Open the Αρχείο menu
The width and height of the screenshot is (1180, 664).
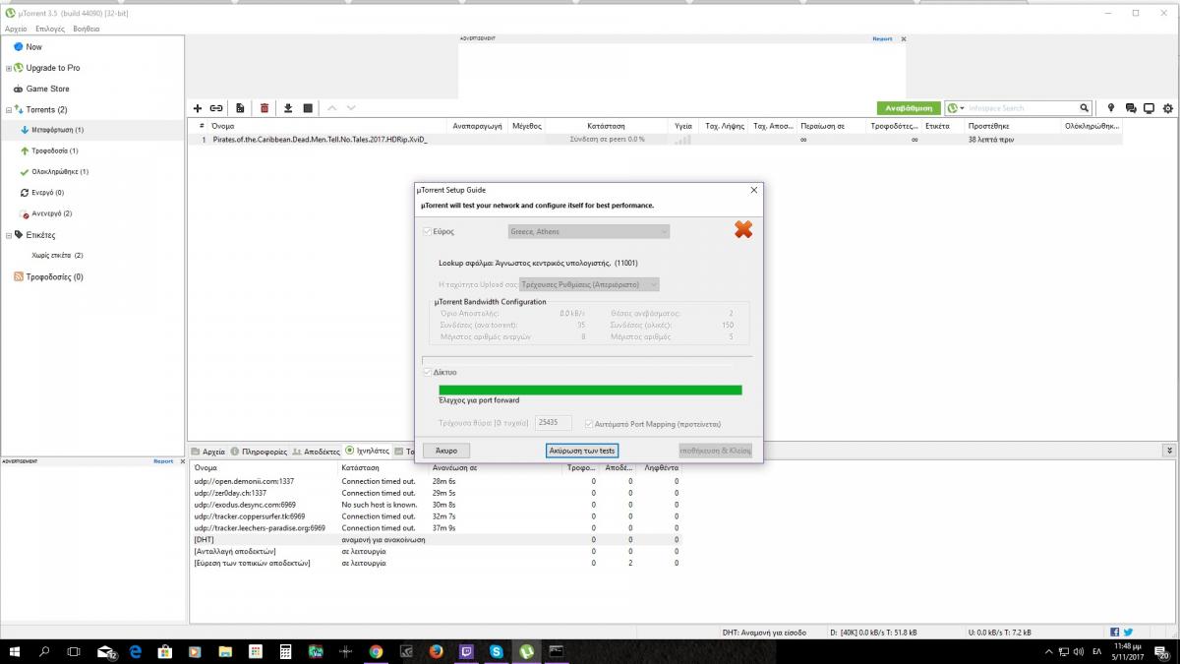pos(16,29)
